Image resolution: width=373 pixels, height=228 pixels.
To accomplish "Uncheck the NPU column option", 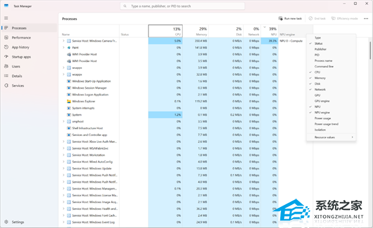I will click(x=331, y=107).
